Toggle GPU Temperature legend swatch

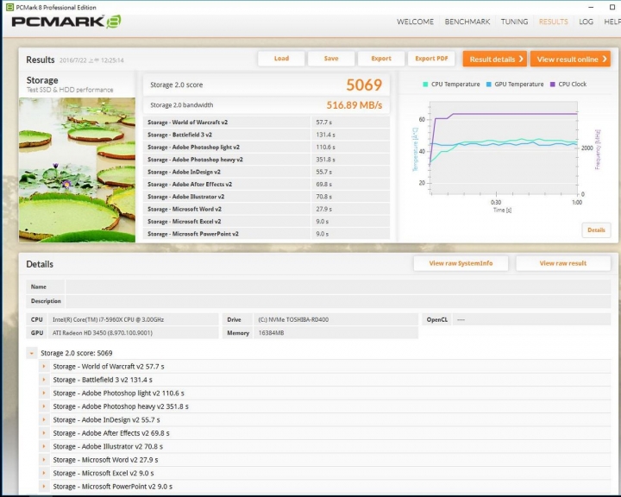coord(489,84)
